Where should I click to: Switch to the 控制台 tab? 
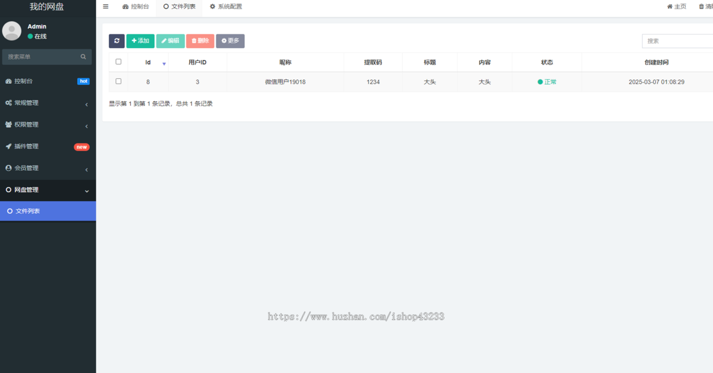point(135,7)
